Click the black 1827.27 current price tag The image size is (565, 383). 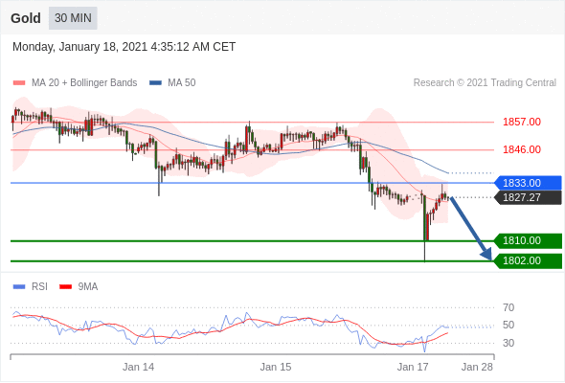coord(528,197)
